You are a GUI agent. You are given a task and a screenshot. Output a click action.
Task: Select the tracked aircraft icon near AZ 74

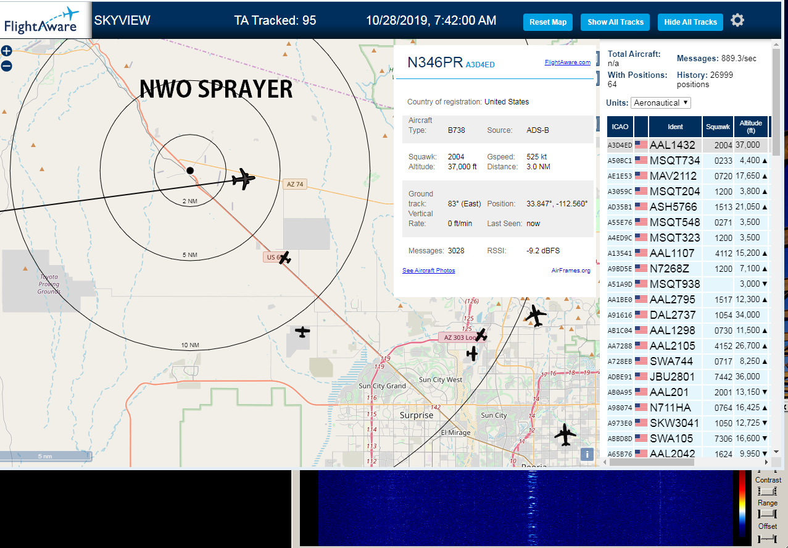point(244,179)
